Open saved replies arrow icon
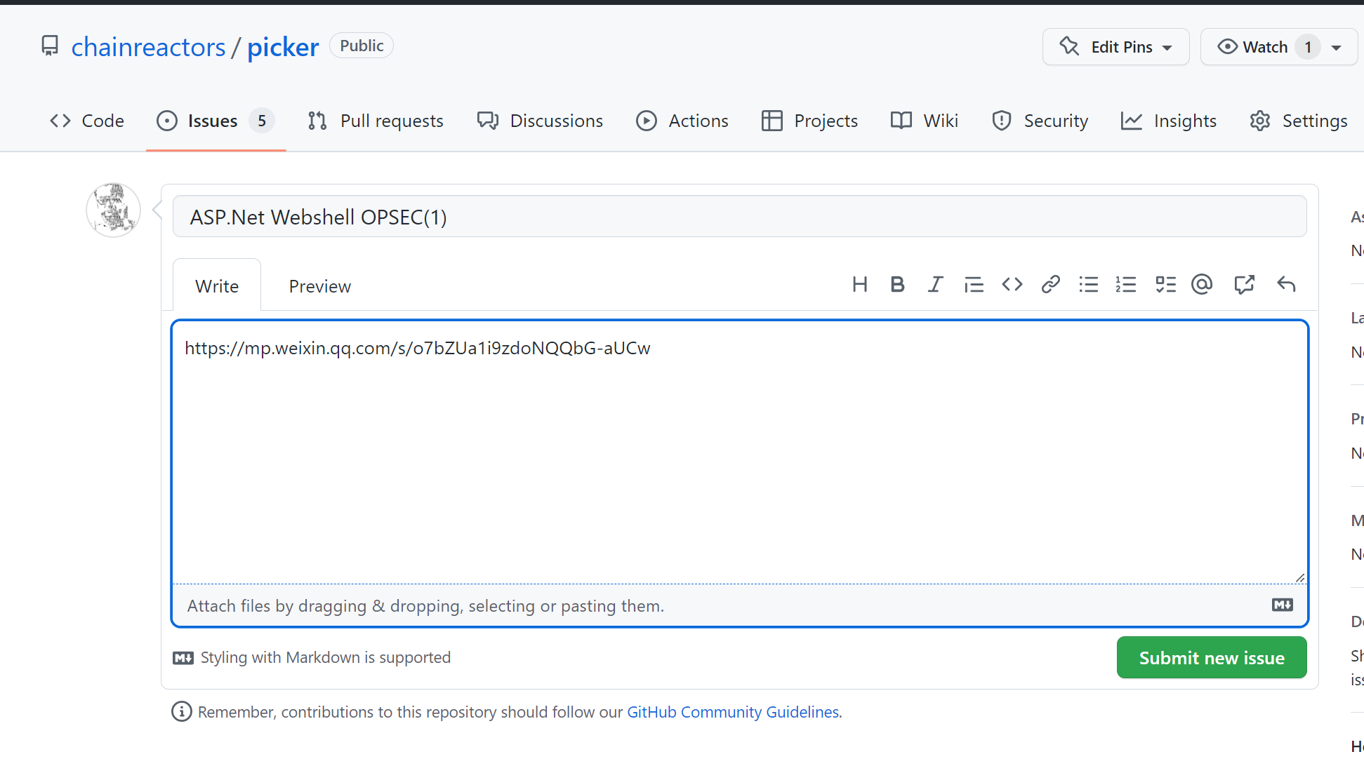Screen dimensions: 1364x766 point(1286,285)
